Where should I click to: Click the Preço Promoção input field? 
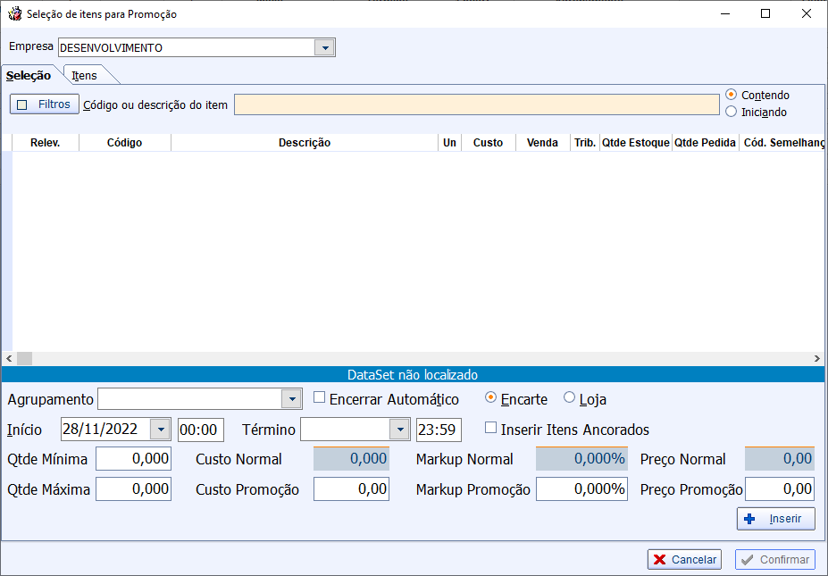(x=779, y=489)
